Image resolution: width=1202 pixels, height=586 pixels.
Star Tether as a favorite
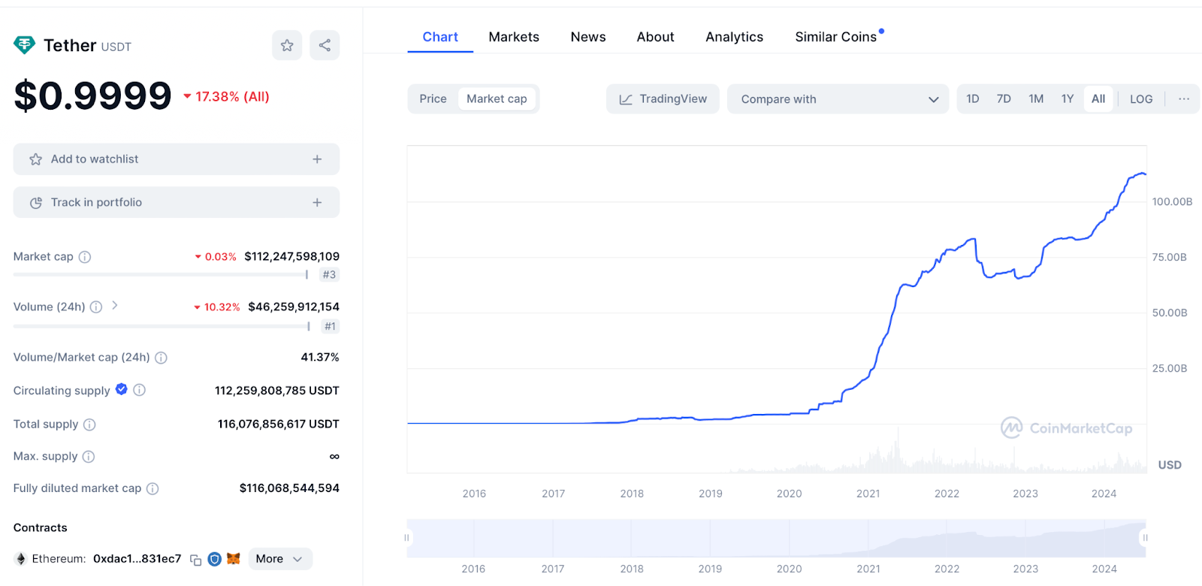287,45
